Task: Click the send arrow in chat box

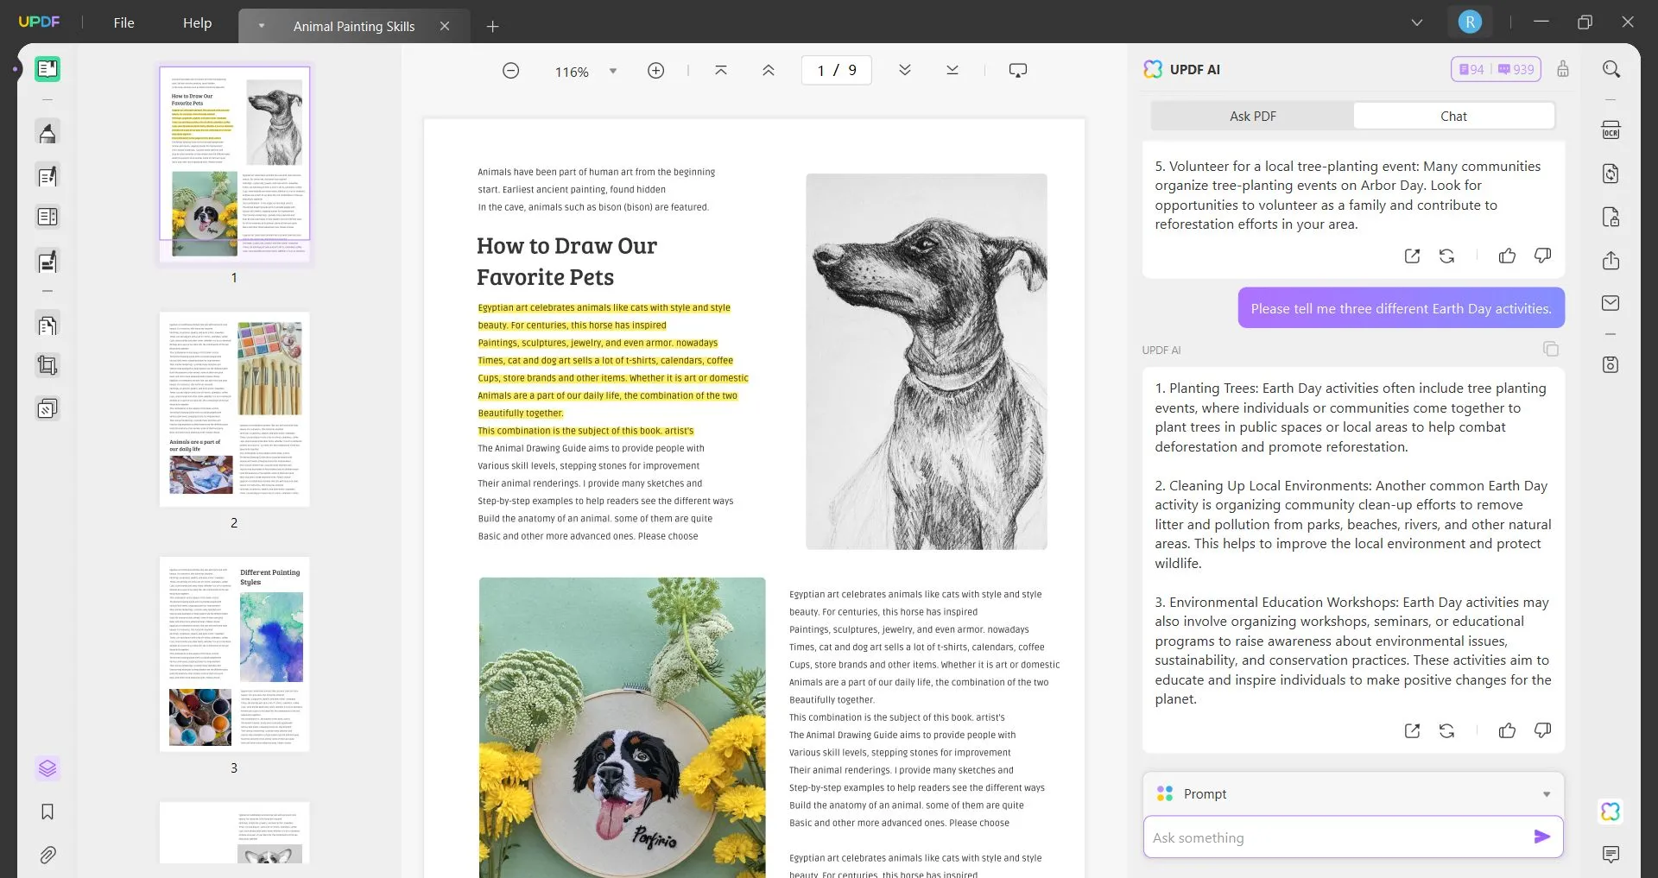Action: click(x=1541, y=837)
